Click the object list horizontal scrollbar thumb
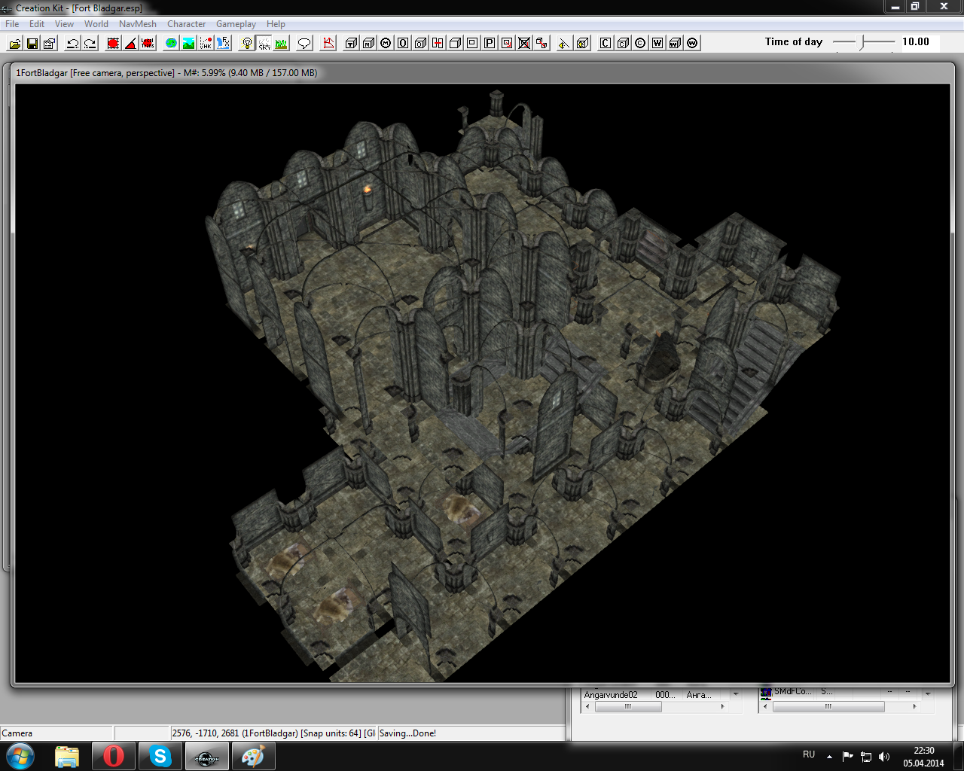 coord(828,707)
